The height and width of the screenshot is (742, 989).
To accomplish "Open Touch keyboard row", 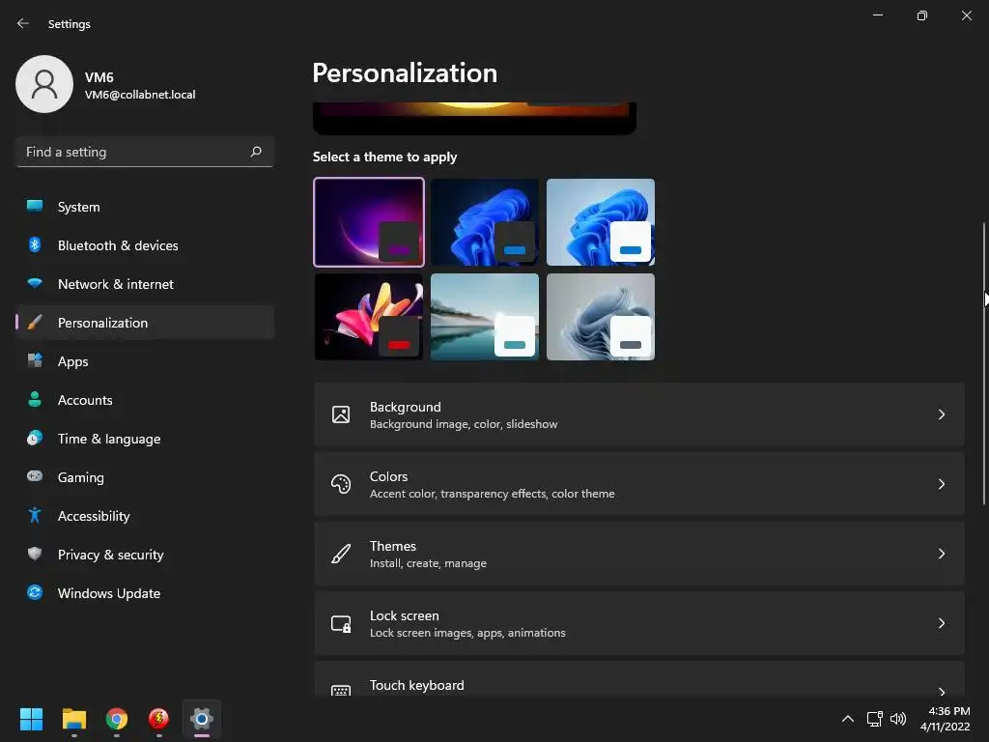I will click(639, 679).
